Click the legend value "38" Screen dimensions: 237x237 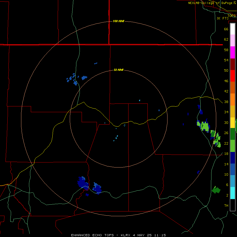(226, 102)
